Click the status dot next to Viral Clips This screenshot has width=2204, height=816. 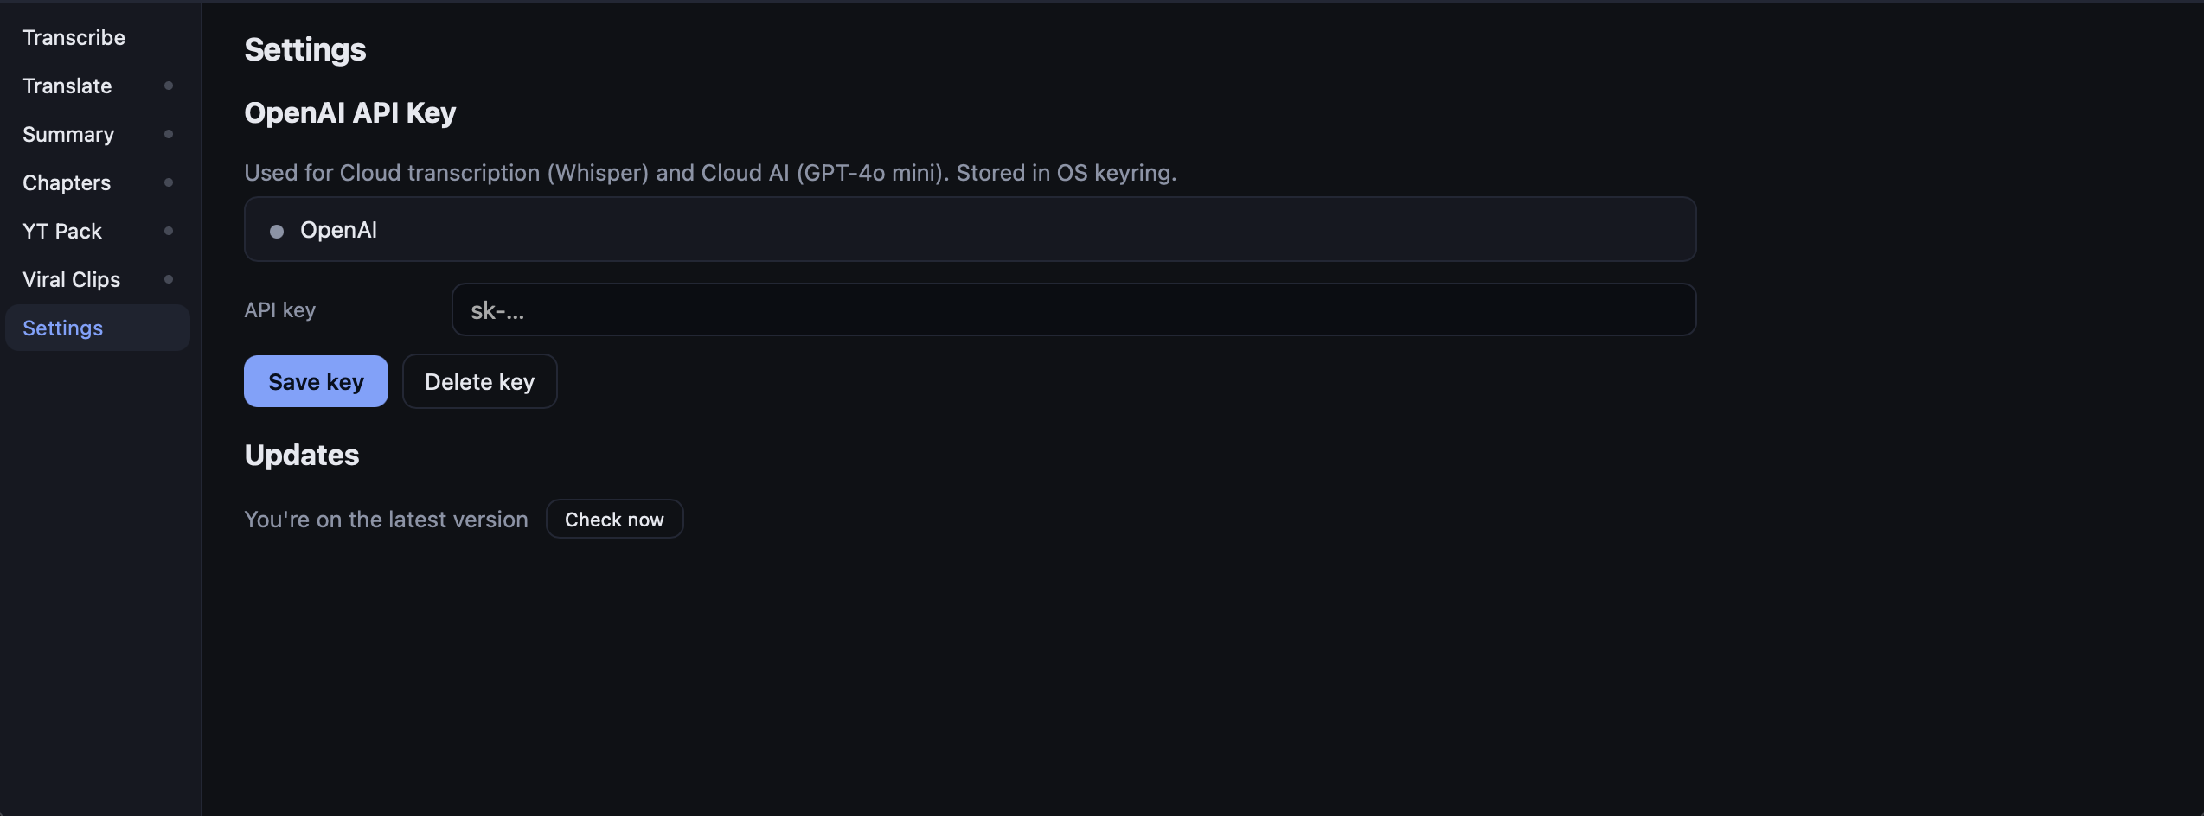(169, 279)
